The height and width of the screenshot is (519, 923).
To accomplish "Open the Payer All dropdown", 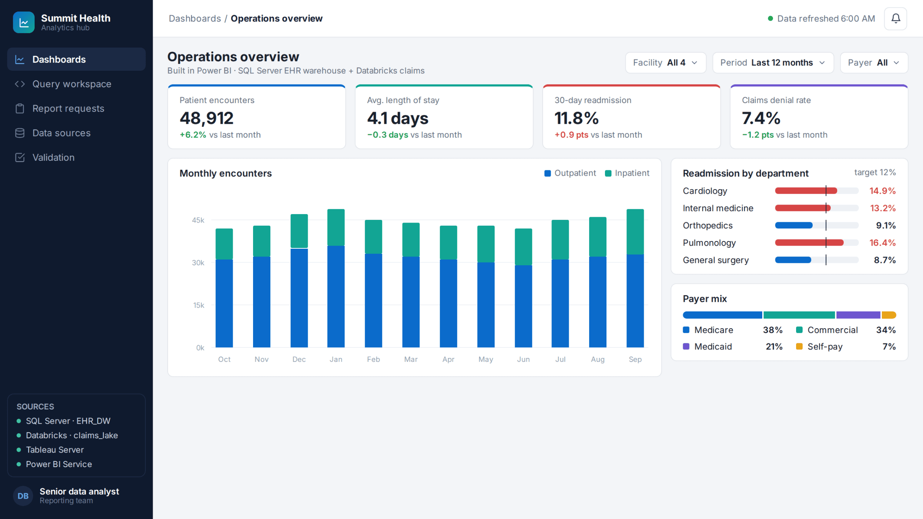I will (x=874, y=63).
